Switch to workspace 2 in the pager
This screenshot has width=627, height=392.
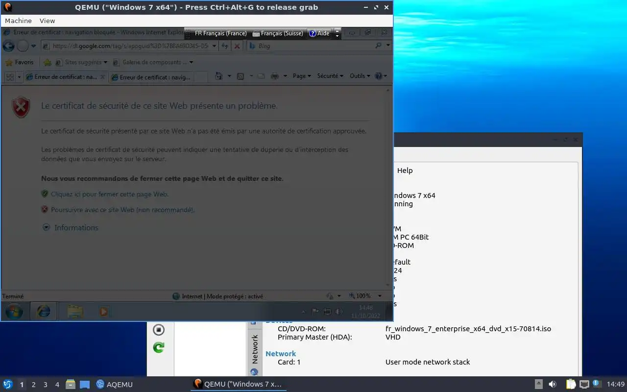click(x=33, y=385)
